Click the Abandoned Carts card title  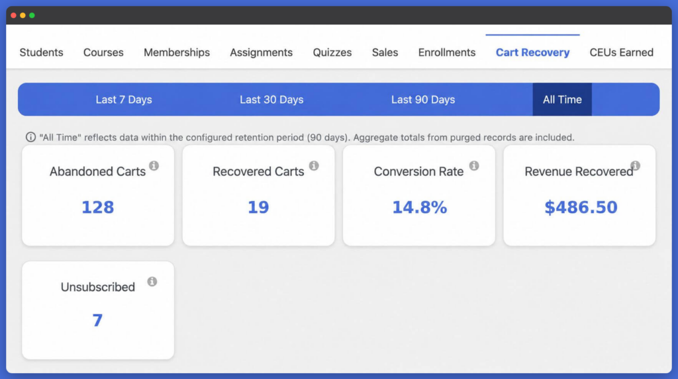tap(97, 171)
